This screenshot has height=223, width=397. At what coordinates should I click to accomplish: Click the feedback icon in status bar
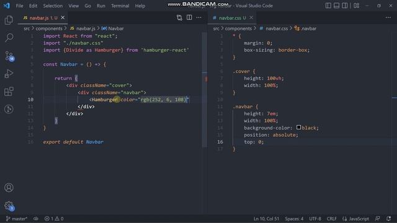coord(378,219)
